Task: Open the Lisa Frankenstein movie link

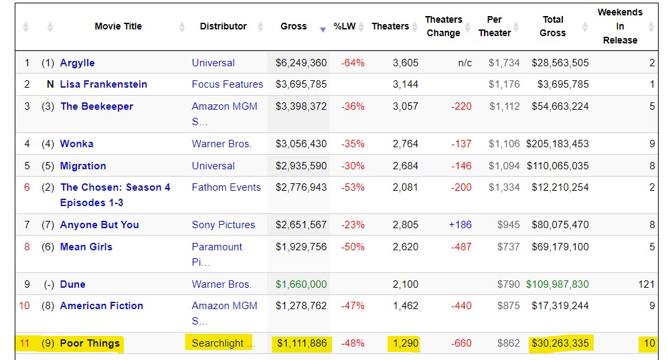Action: point(103,84)
